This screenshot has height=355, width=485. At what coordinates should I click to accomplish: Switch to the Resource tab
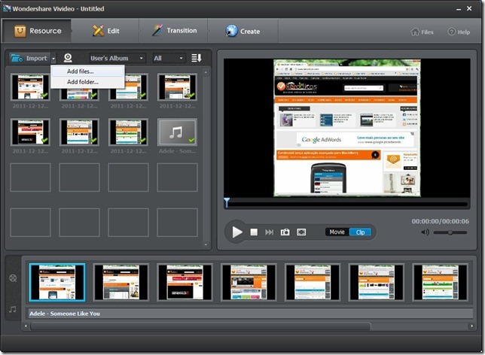(37, 31)
